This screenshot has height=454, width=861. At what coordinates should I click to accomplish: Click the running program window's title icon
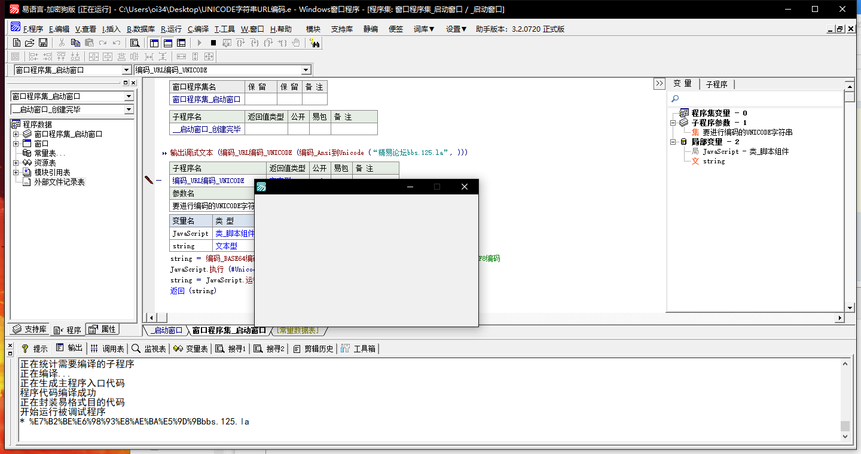[261, 187]
